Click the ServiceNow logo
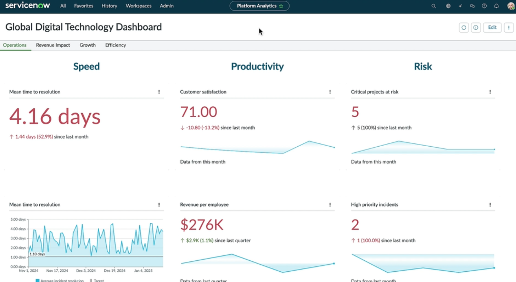 click(28, 5)
